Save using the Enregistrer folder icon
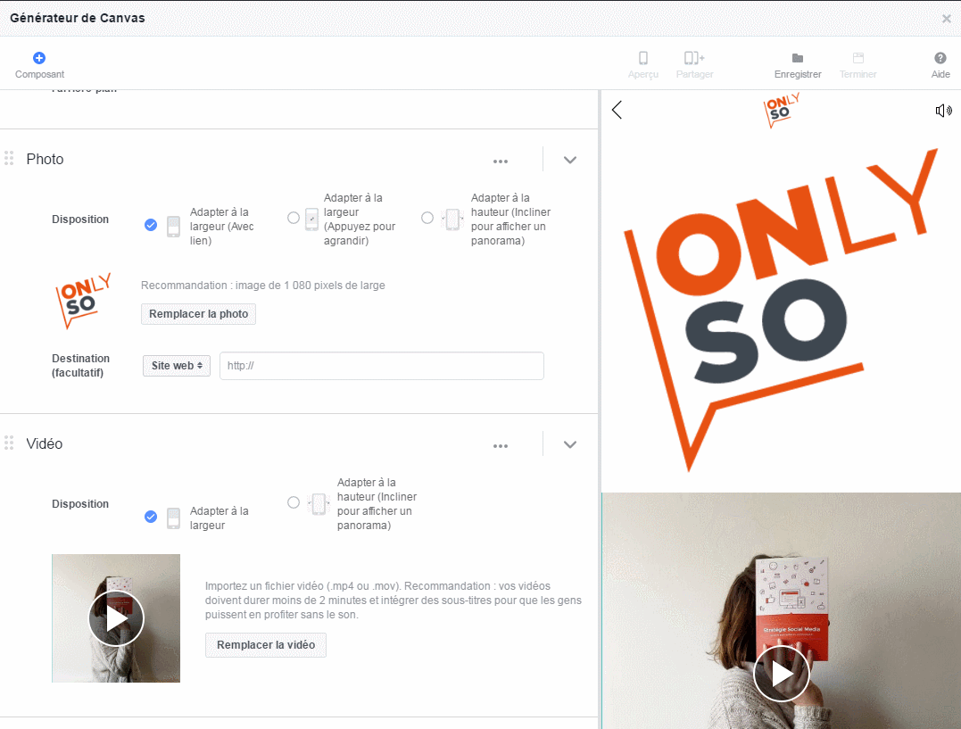The width and height of the screenshot is (961, 729). tap(798, 58)
